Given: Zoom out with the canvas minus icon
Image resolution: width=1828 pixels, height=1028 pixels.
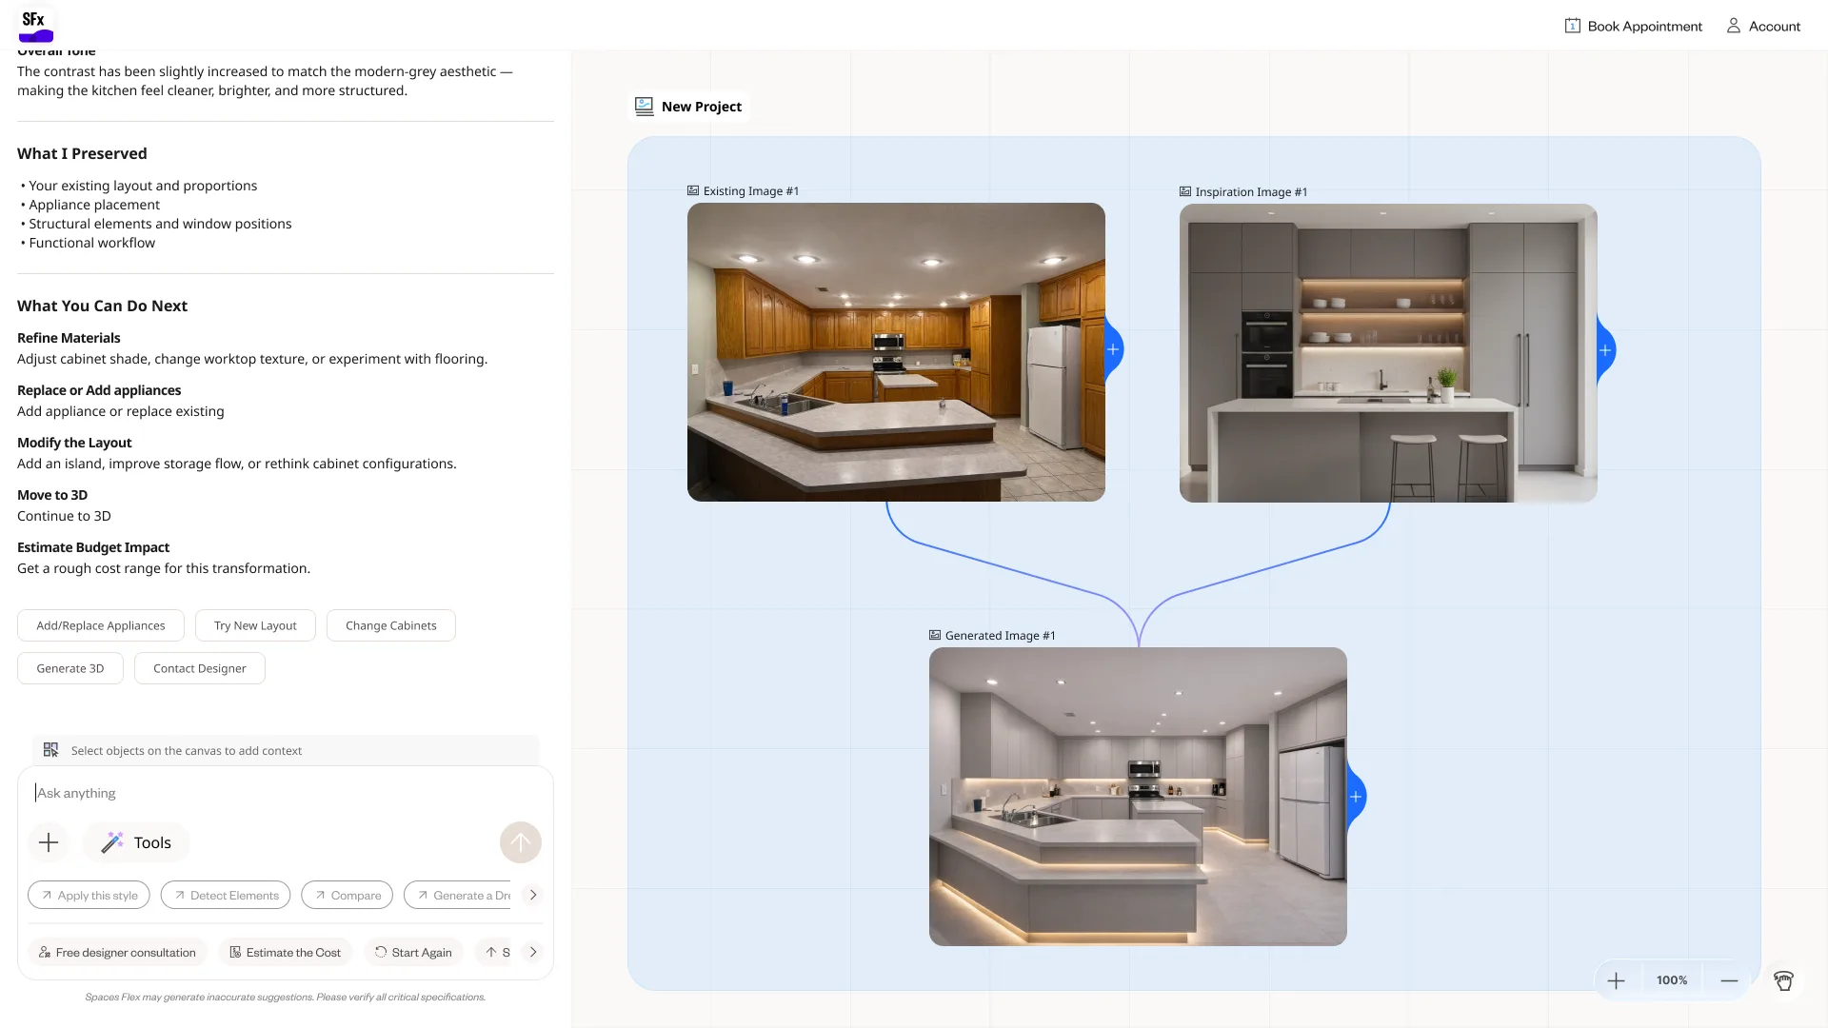Looking at the screenshot, I should coord(1729,980).
